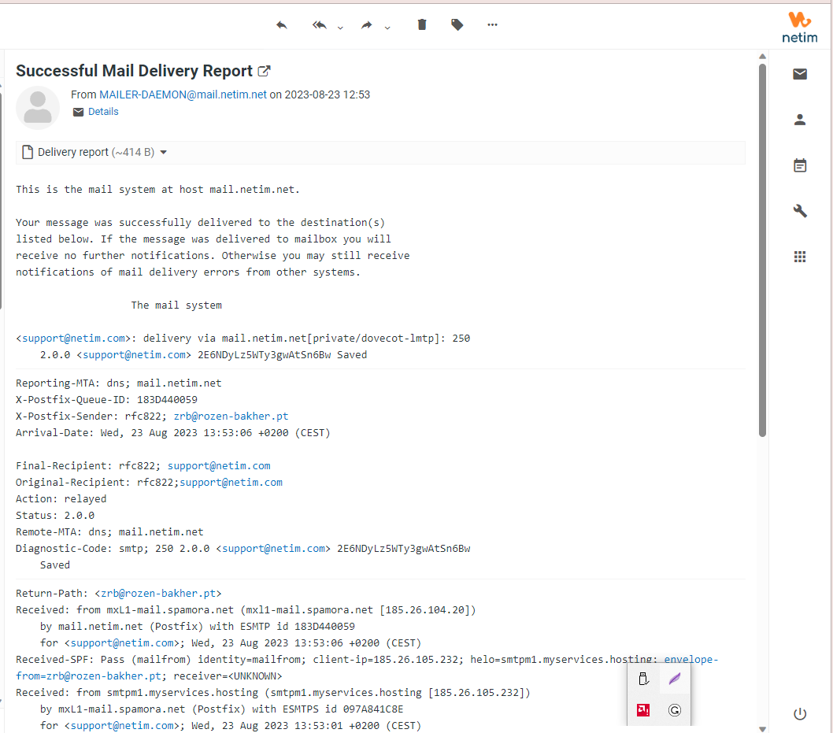Delete the message with the trash icon
Viewport: 833px width, 733px height.
point(422,24)
